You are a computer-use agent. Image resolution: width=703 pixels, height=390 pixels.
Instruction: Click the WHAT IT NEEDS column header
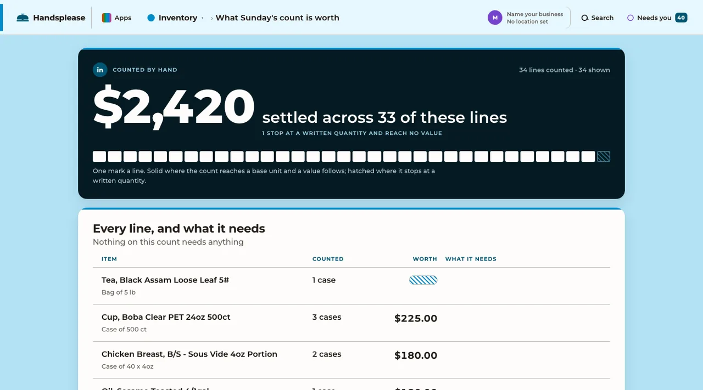point(471,259)
